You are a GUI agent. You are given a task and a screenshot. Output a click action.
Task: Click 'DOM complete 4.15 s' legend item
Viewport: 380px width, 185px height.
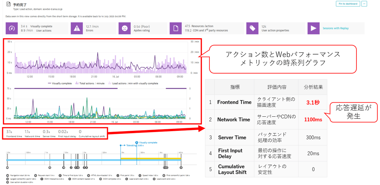pyautogui.click(x=110, y=179)
